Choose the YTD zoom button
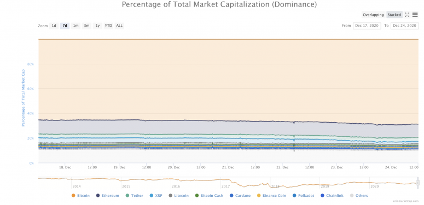The height and width of the screenshot is (205, 424). (108, 26)
